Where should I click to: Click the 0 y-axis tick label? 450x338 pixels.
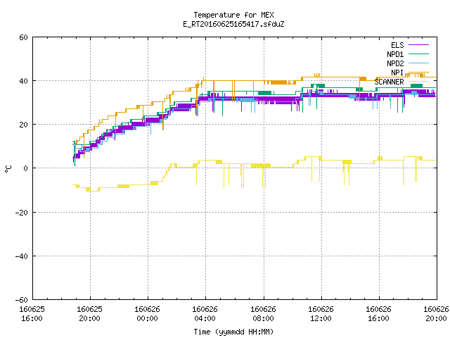click(x=25, y=168)
